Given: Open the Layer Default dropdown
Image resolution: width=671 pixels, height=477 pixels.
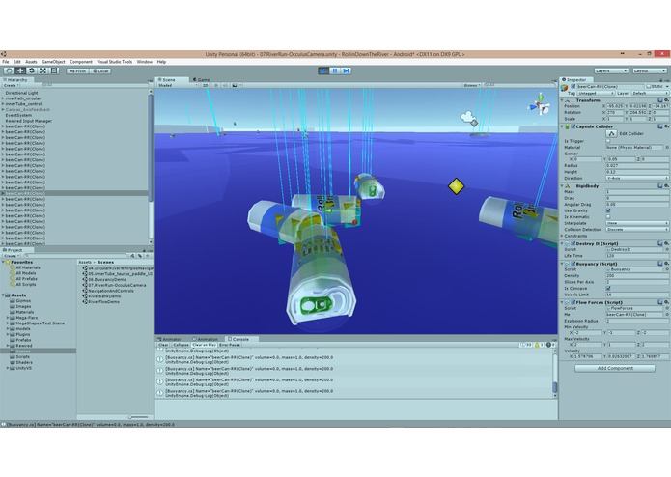Looking at the screenshot, I should (x=650, y=93).
